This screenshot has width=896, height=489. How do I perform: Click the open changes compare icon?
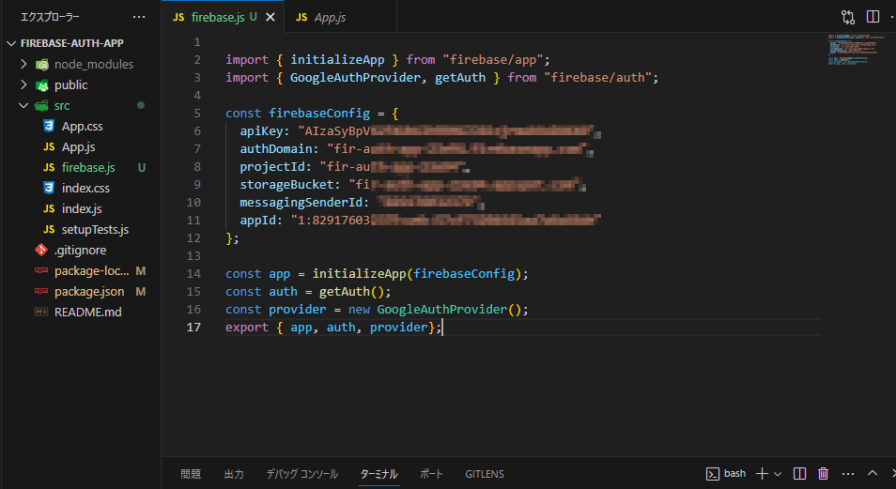tap(848, 17)
